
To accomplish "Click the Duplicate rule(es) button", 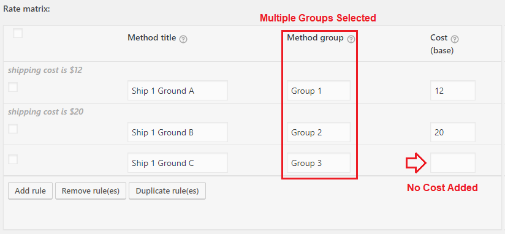I will [x=167, y=191].
